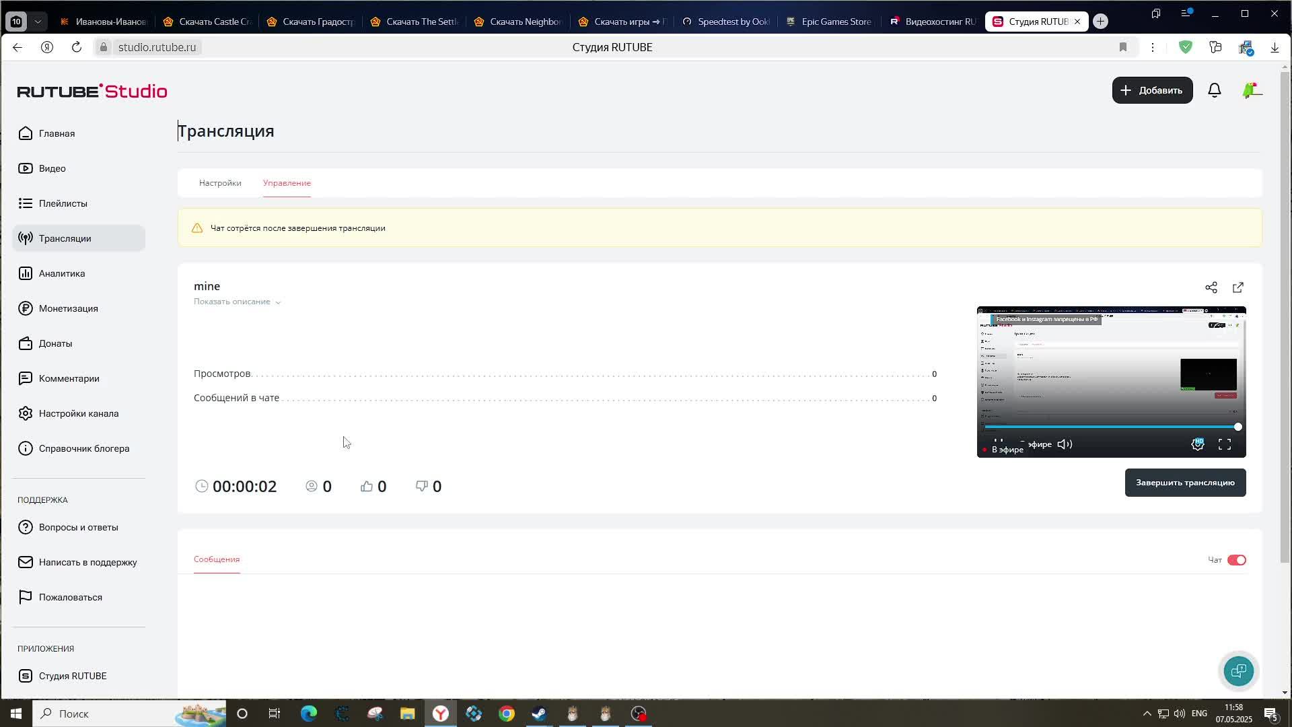Click the stream preview progress slider
The image size is (1292, 727).
point(1110,427)
